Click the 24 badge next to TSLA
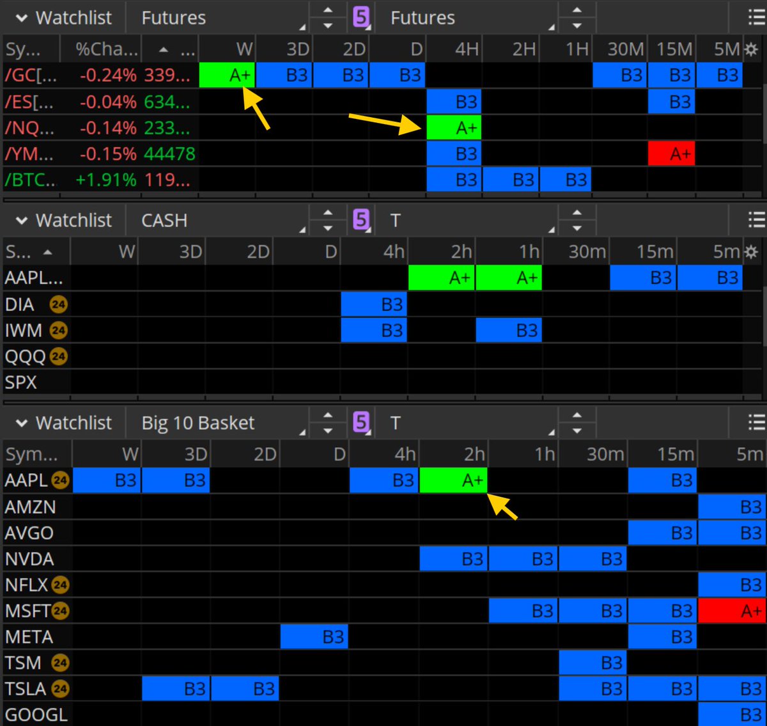The image size is (767, 726). pos(60,689)
